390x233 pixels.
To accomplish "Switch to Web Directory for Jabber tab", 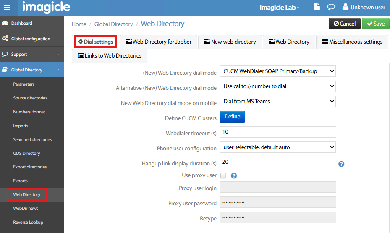I will pyautogui.click(x=159, y=42).
